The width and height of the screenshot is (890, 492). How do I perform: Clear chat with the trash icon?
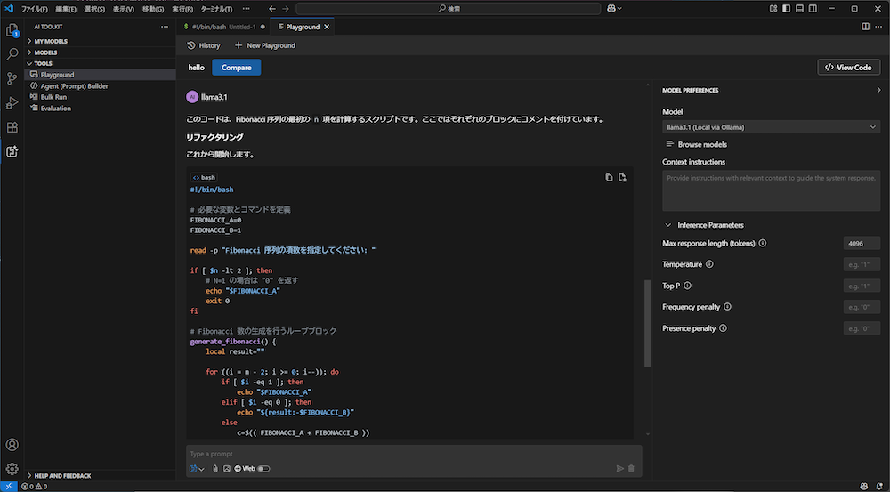click(631, 469)
